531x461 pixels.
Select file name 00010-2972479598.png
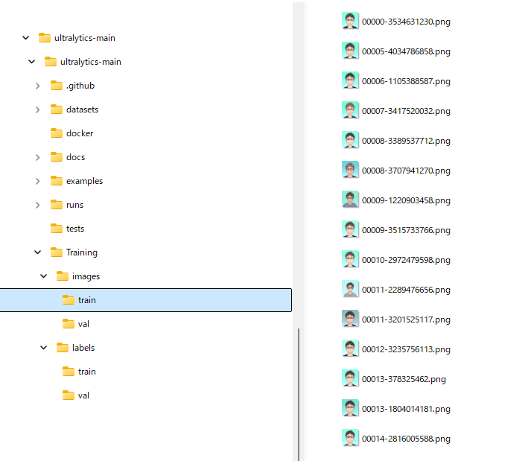pos(406,260)
